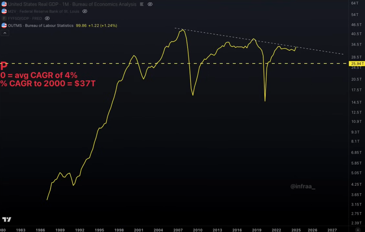Click the 3.15T price axis label

click(356, 204)
